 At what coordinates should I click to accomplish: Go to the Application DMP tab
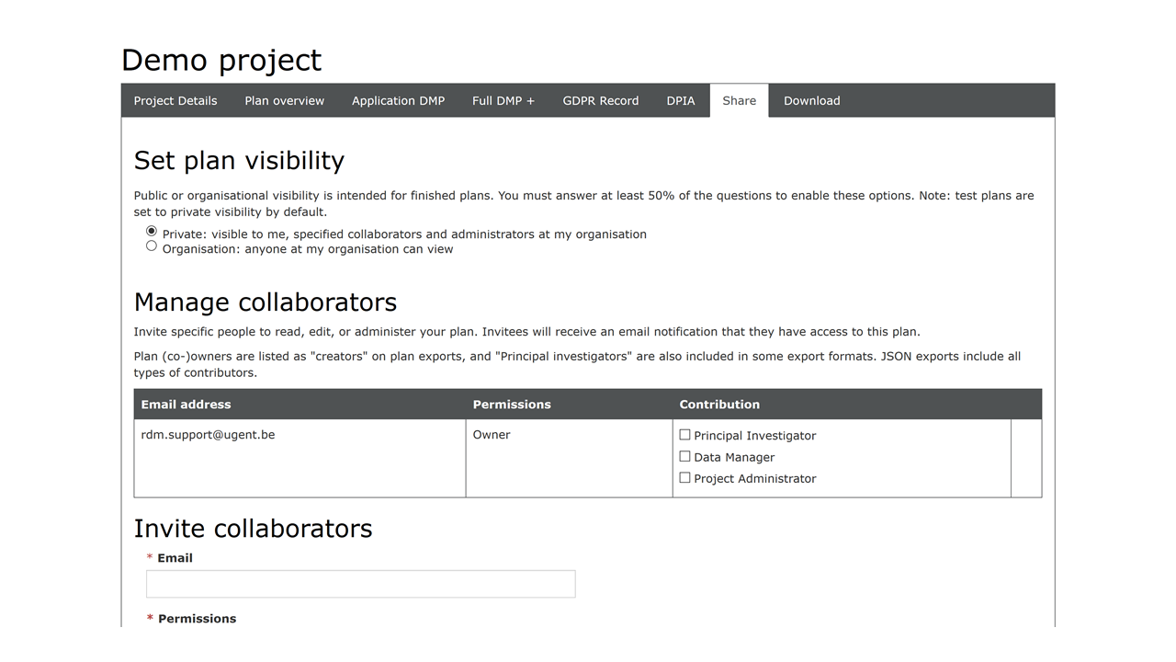[398, 101]
